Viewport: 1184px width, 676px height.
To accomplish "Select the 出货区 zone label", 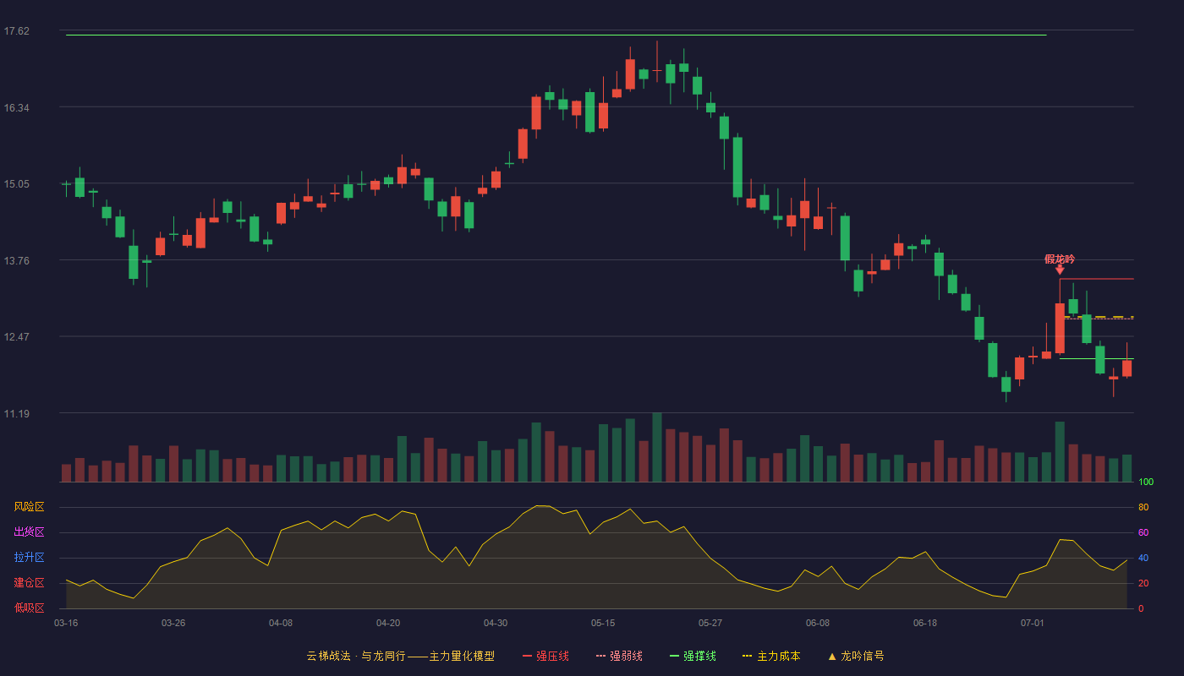I will point(29,532).
